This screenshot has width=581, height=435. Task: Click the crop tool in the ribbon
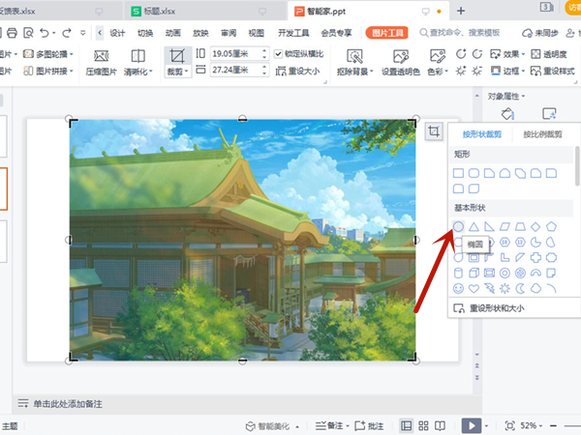tap(177, 59)
